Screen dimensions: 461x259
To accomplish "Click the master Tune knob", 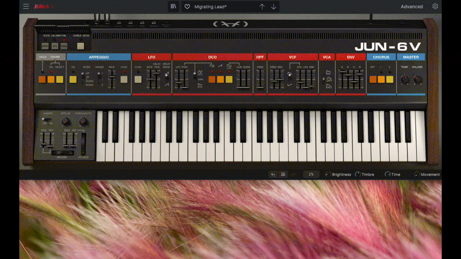I will [405, 79].
